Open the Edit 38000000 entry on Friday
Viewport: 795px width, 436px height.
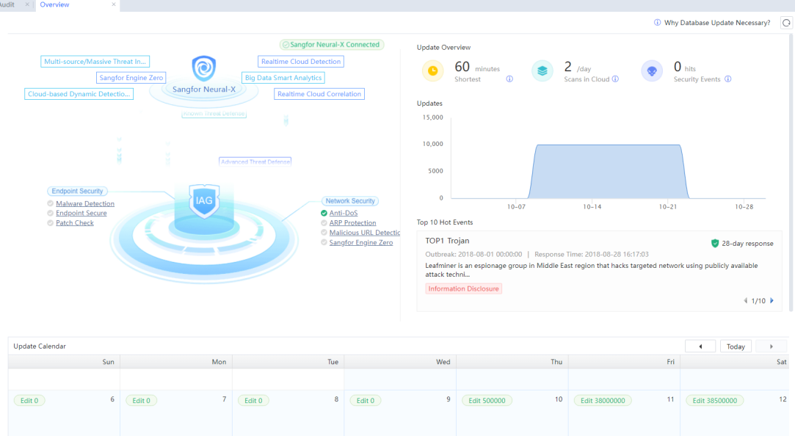[x=602, y=401]
